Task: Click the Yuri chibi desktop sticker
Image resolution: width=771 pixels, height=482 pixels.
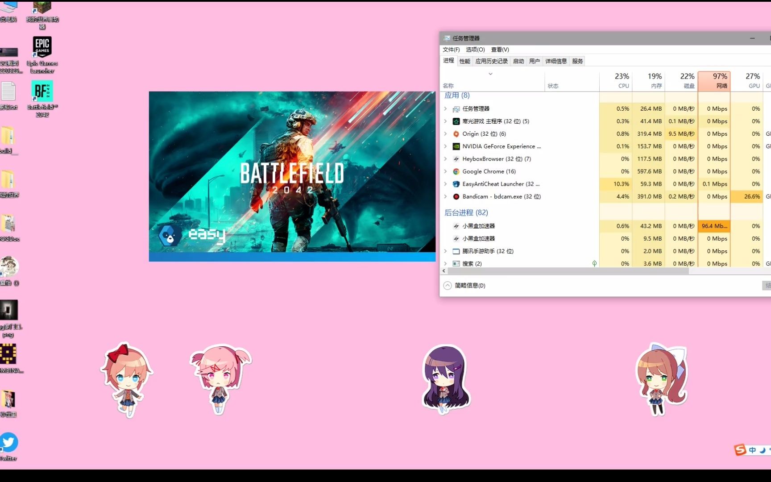Action: tap(446, 379)
